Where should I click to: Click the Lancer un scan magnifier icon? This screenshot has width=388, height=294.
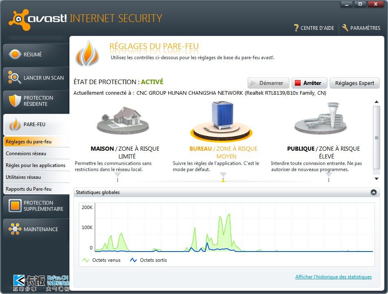(x=14, y=77)
